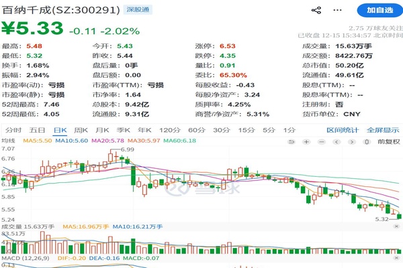
Task: Open the three-dot more options menu
Action: point(337,10)
